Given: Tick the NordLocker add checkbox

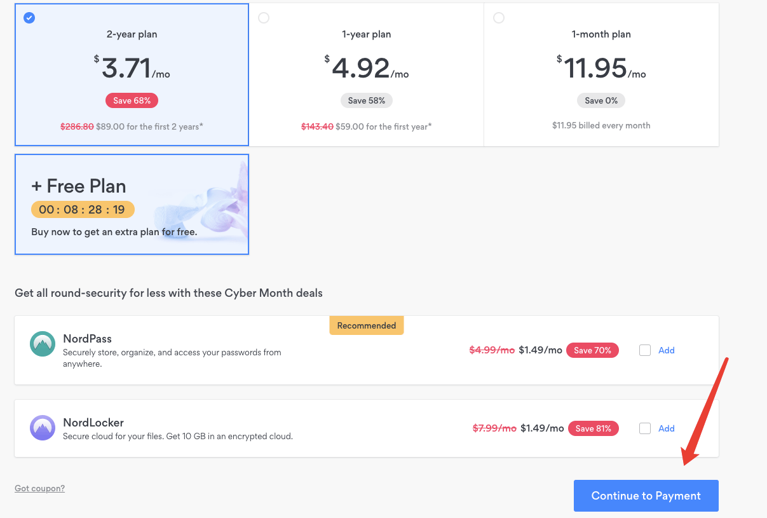Looking at the screenshot, I should point(645,428).
